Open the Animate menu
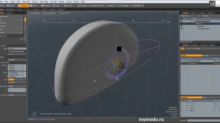Screen dimensions: 220x123 [x=54, y=2]
